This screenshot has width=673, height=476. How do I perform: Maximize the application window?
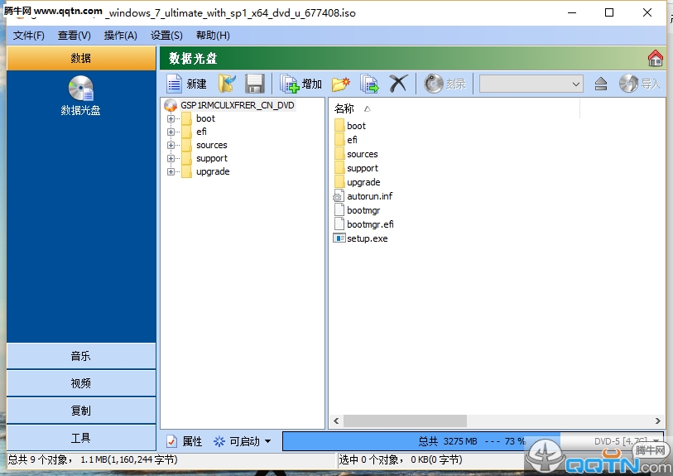609,12
